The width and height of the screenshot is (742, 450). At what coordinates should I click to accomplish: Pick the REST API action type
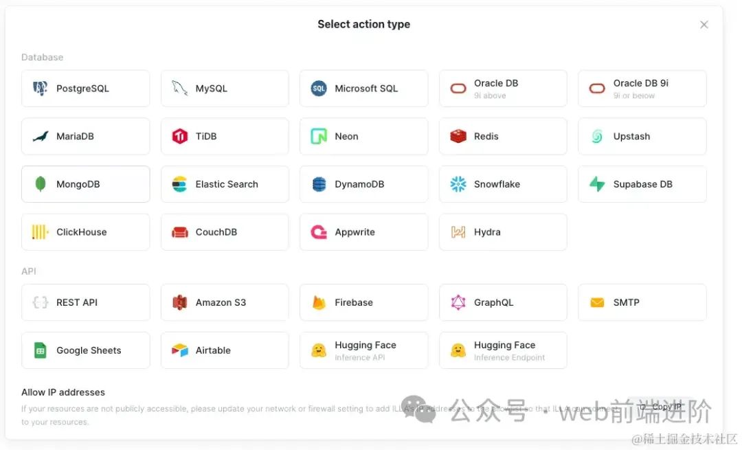86,302
